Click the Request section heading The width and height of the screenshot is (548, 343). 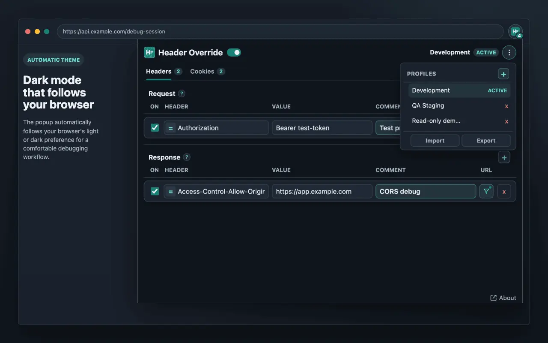coord(162,94)
